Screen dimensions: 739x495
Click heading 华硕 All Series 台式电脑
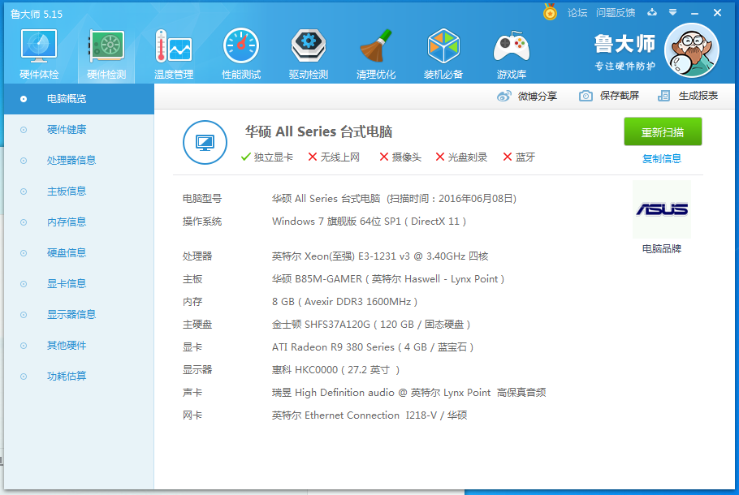tap(318, 131)
